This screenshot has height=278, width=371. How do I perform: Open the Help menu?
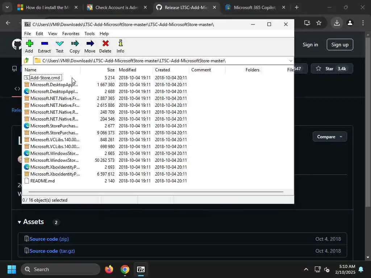(x=104, y=34)
